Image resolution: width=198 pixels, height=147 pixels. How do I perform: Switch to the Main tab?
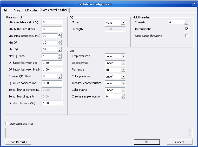coord(6,10)
